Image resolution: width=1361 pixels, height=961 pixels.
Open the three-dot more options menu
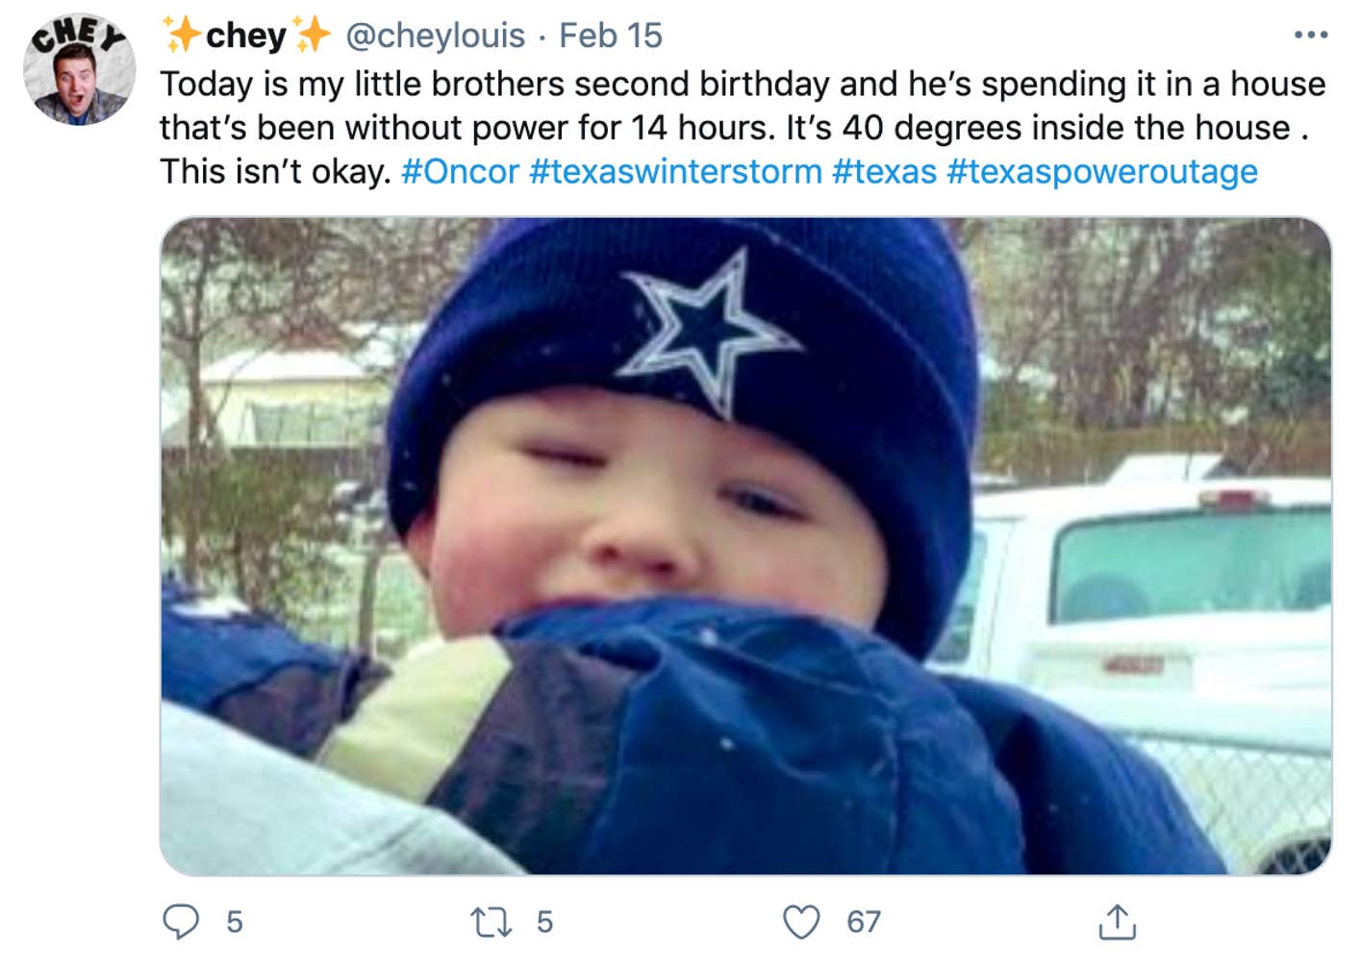[1310, 36]
